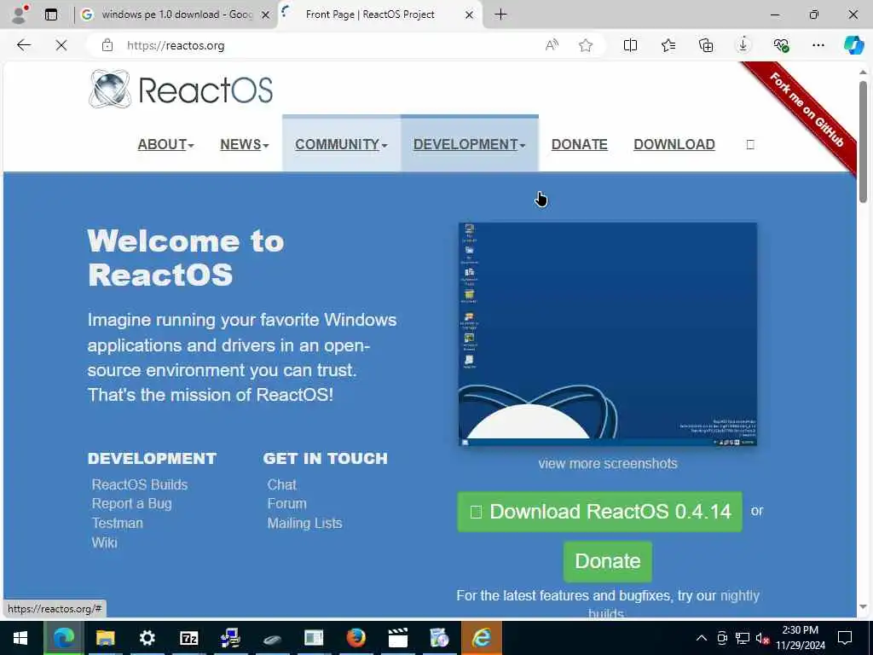Open the ReactOS desktop screenshot thumbnail
This screenshot has width=873, height=655.
[x=607, y=334]
